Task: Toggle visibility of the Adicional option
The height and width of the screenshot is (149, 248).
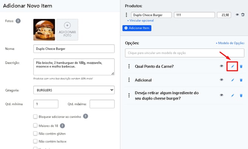Action: (222, 80)
